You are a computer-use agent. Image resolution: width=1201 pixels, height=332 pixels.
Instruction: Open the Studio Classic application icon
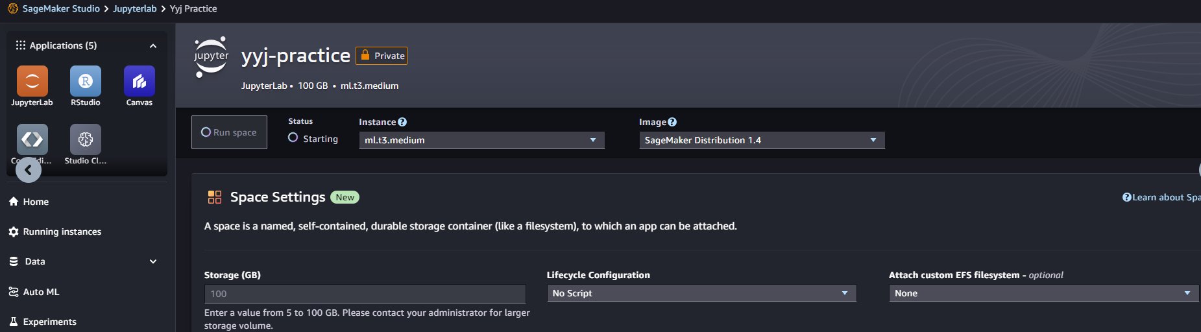pyautogui.click(x=86, y=139)
